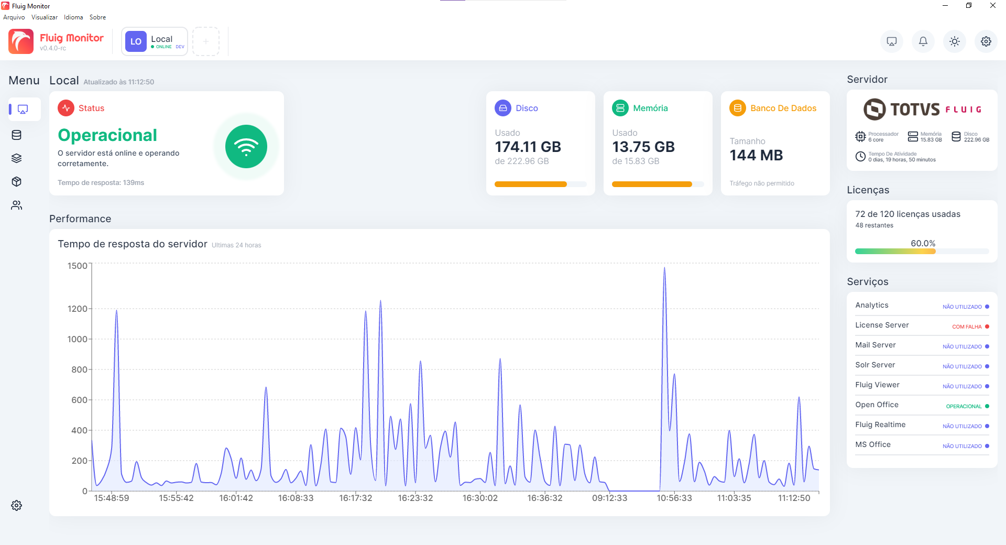
Task: Click the cube package sidebar icon
Action: [x=17, y=182]
